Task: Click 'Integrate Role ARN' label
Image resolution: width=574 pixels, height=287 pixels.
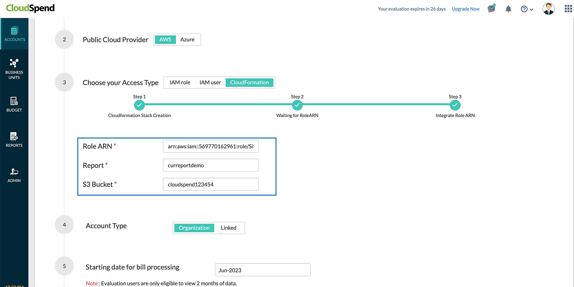Action: tap(455, 115)
